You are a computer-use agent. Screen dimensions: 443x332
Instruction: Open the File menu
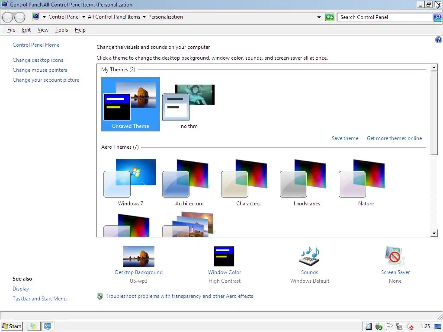click(x=11, y=30)
